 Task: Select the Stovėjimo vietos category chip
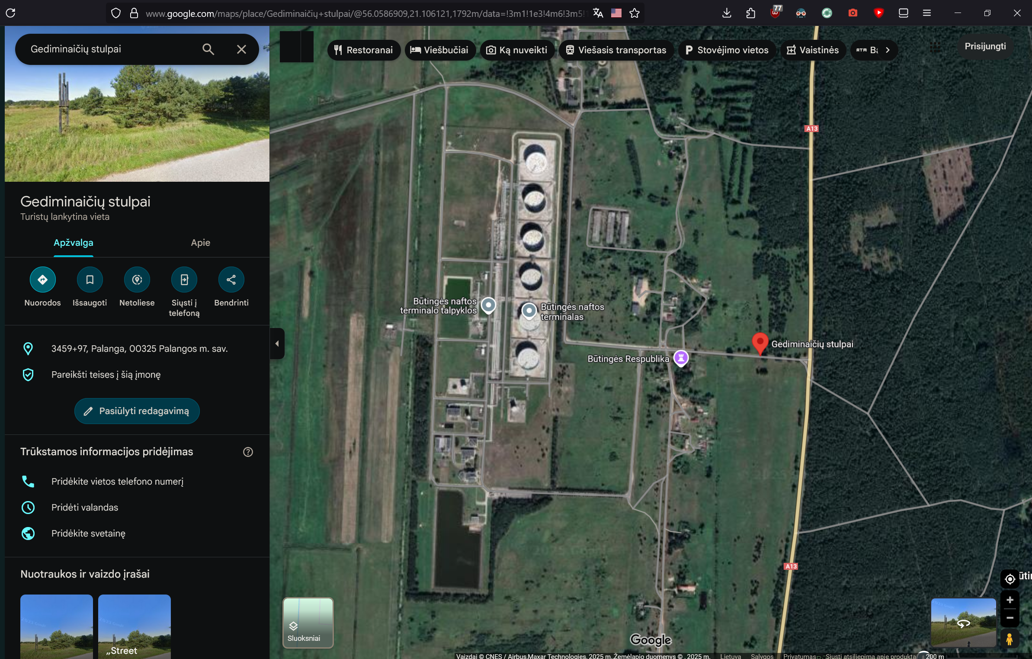(727, 50)
